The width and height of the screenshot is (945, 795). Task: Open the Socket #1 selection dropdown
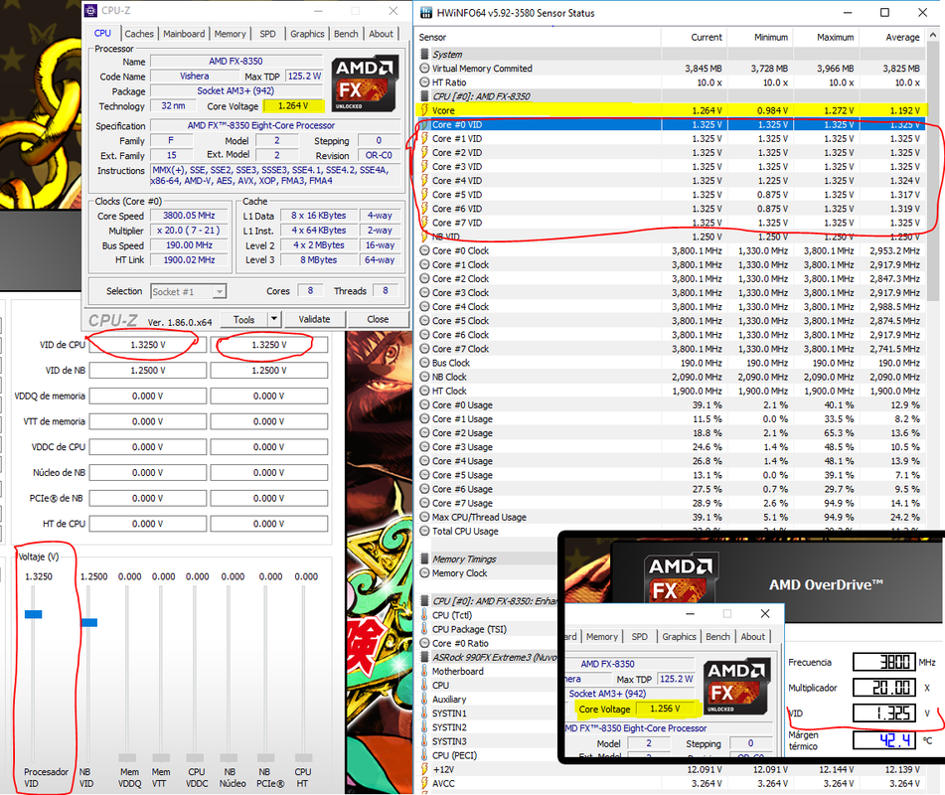(188, 292)
